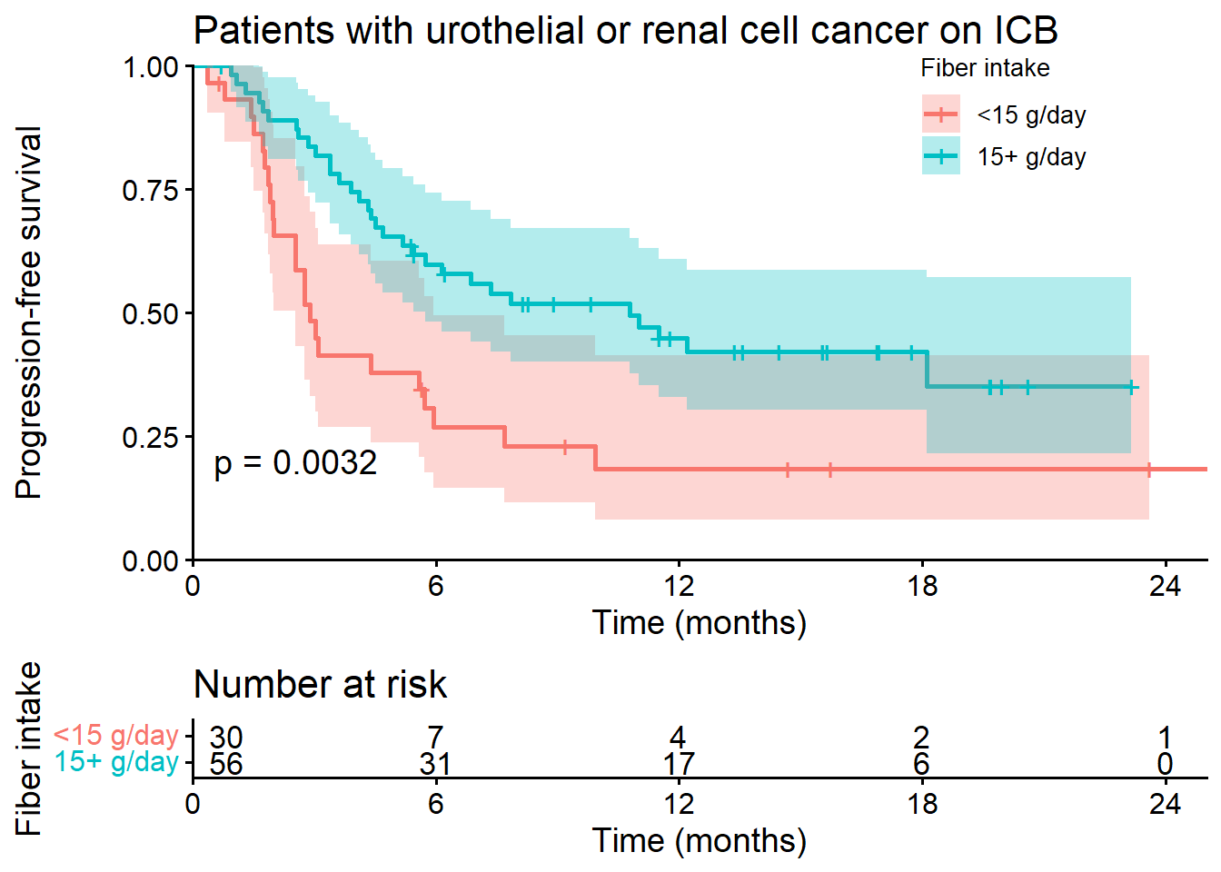Click the p = 0.0032 annotation
The width and height of the screenshot is (1221, 872).
[295, 463]
